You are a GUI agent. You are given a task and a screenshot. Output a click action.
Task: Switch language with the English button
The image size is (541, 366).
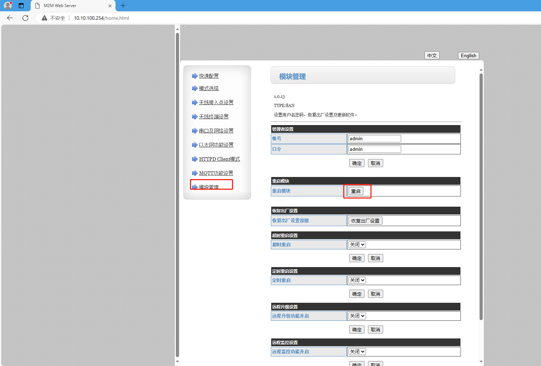(x=468, y=55)
